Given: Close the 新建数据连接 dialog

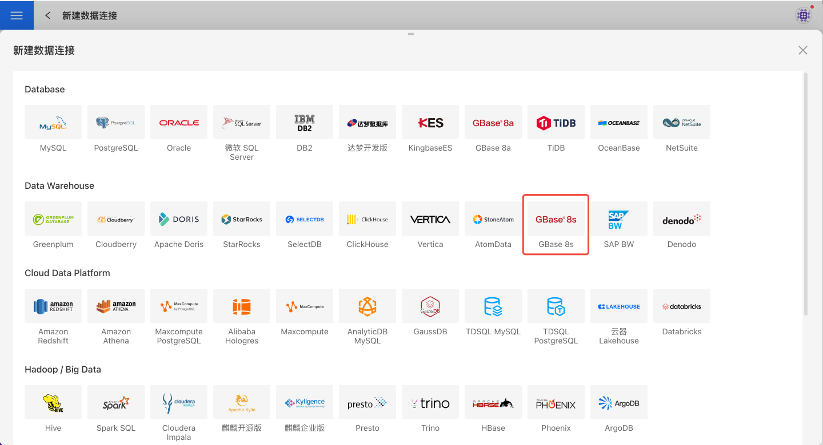Looking at the screenshot, I should [x=803, y=50].
